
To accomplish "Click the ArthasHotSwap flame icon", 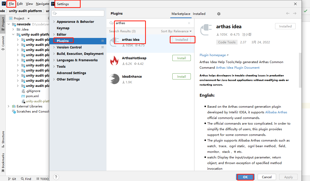I will (x=114, y=61).
